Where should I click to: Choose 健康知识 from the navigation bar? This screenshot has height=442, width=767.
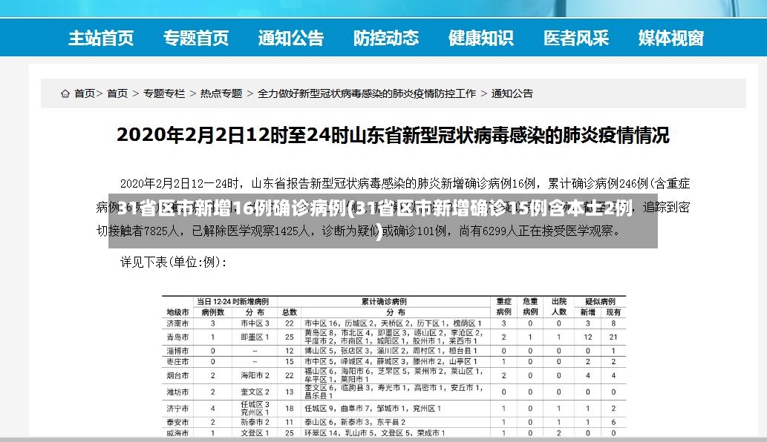(481, 38)
